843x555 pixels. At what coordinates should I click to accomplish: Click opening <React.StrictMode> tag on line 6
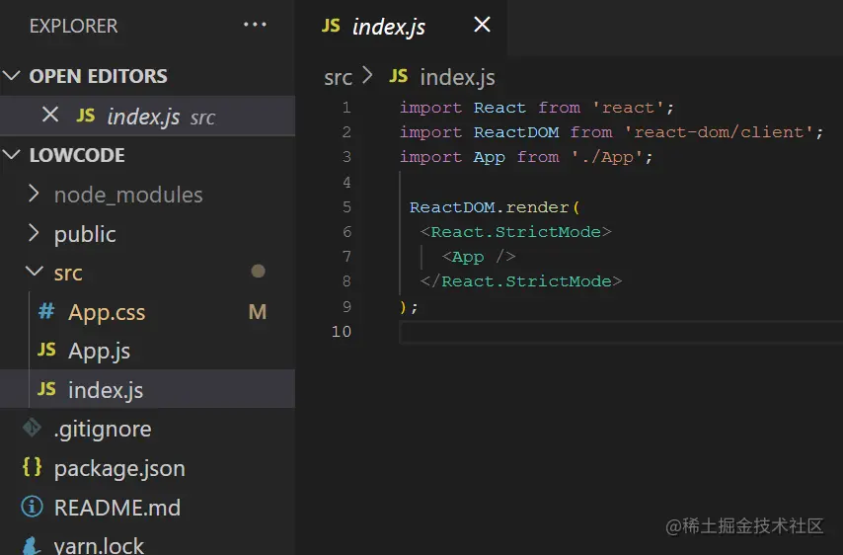(515, 232)
